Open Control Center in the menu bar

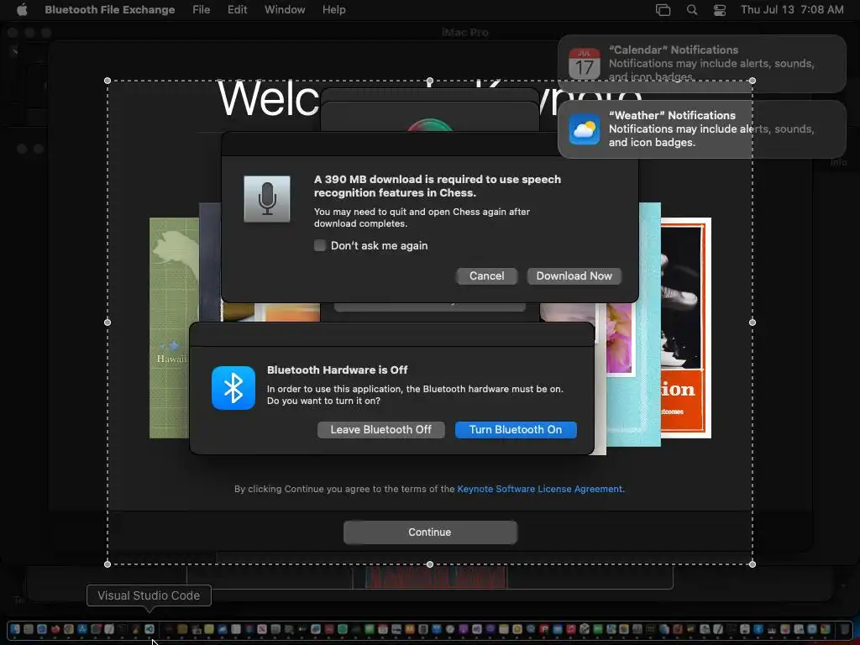720,9
